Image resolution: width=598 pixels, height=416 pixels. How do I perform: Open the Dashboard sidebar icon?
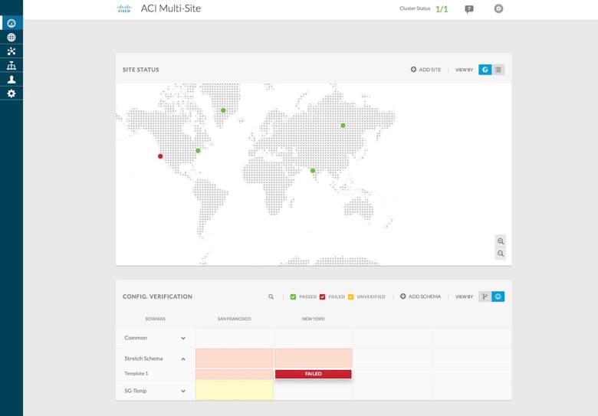coord(11,23)
